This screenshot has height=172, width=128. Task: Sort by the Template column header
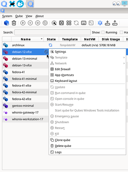70,39
